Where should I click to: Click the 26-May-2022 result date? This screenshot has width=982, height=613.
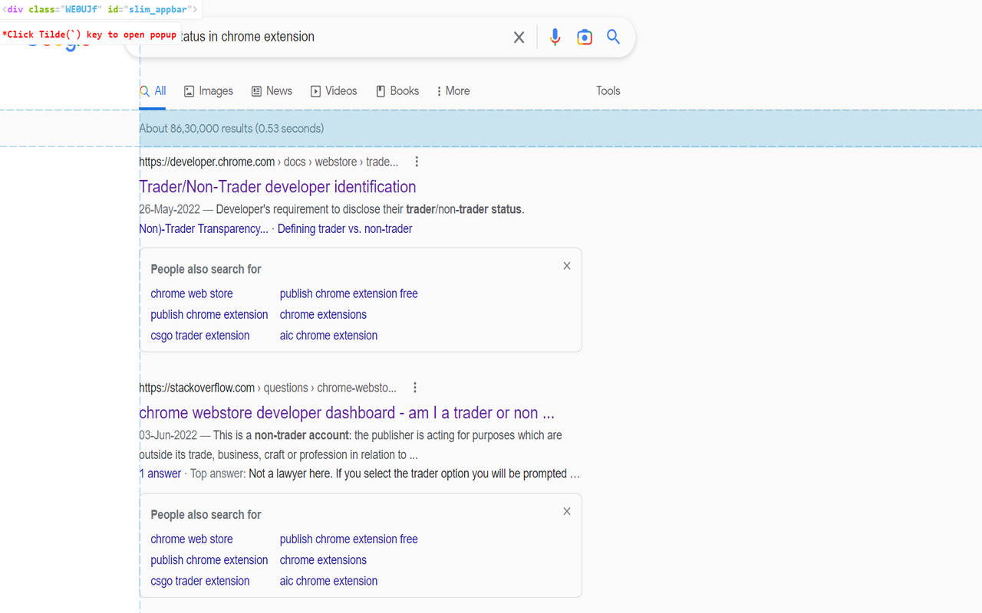(170, 209)
